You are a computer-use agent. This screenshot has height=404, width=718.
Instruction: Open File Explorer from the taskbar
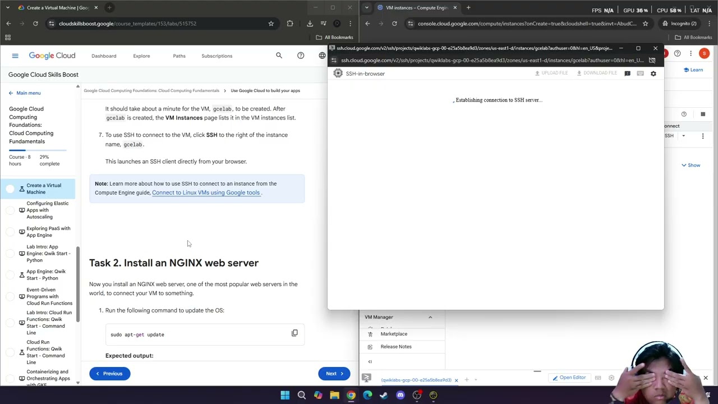point(334,395)
